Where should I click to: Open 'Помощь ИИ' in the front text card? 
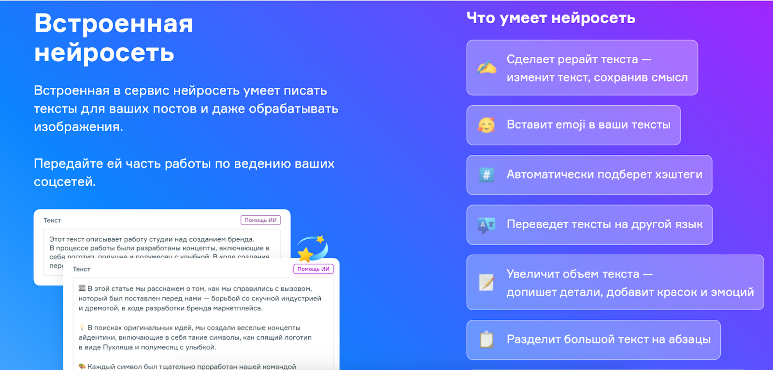click(314, 269)
